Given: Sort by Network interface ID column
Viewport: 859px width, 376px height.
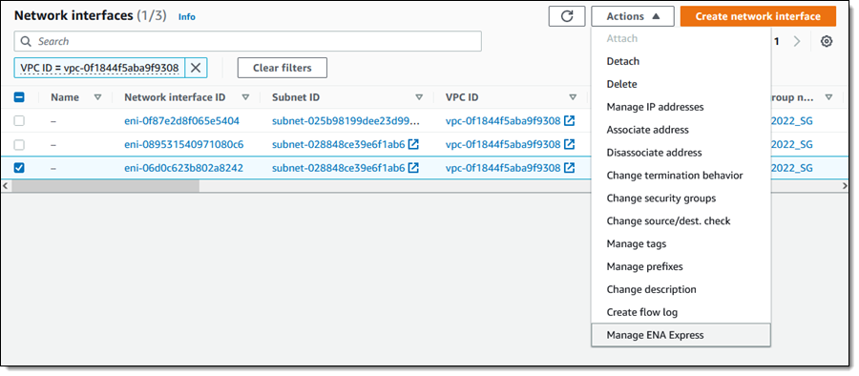Looking at the screenshot, I should click(246, 97).
